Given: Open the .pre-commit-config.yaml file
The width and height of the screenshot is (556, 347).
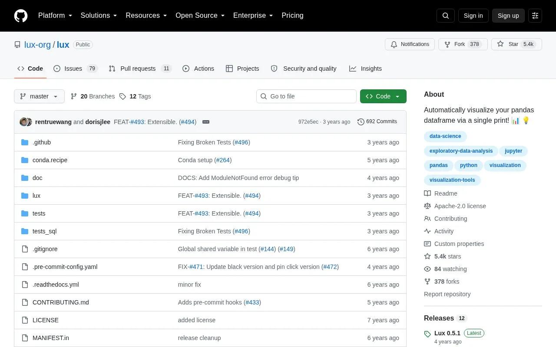Looking at the screenshot, I should [65, 267].
